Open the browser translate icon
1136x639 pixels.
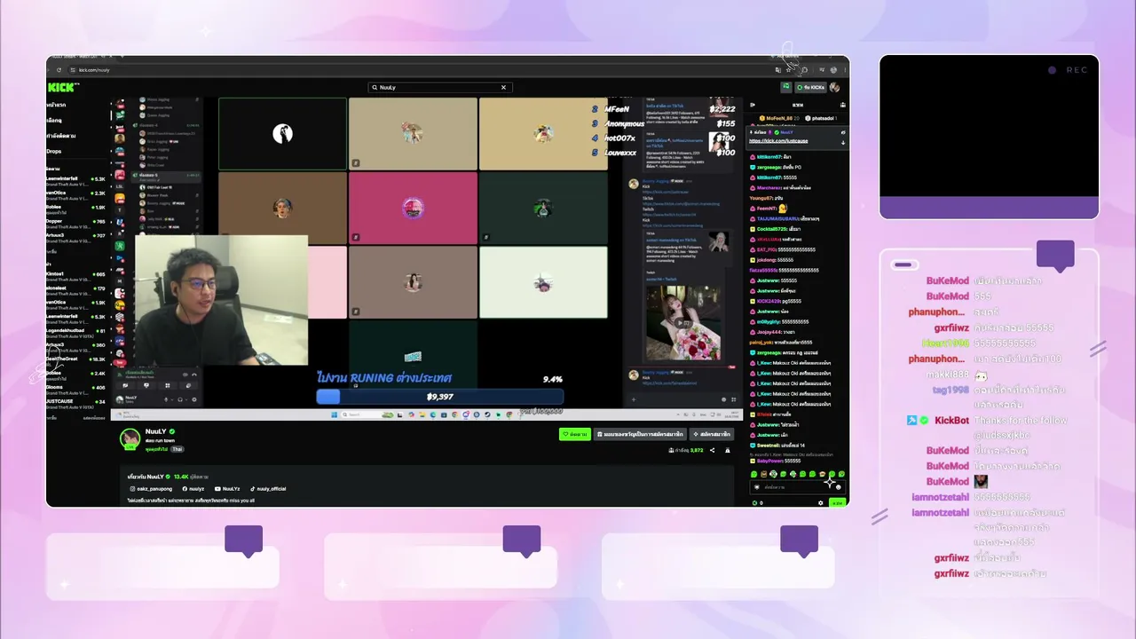tap(778, 70)
